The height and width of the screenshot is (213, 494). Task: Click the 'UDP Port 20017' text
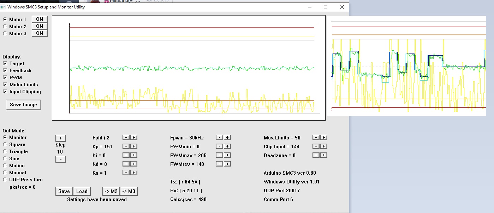(x=282, y=191)
